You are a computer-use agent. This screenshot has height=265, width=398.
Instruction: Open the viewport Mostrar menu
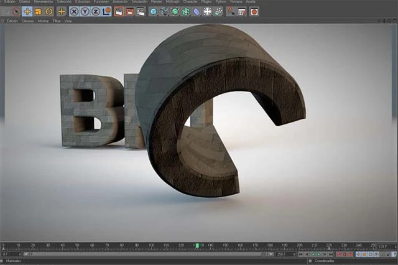click(44, 21)
